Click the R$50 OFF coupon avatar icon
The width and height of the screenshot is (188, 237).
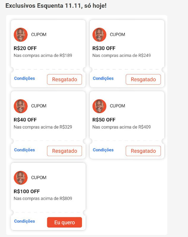click(99, 106)
